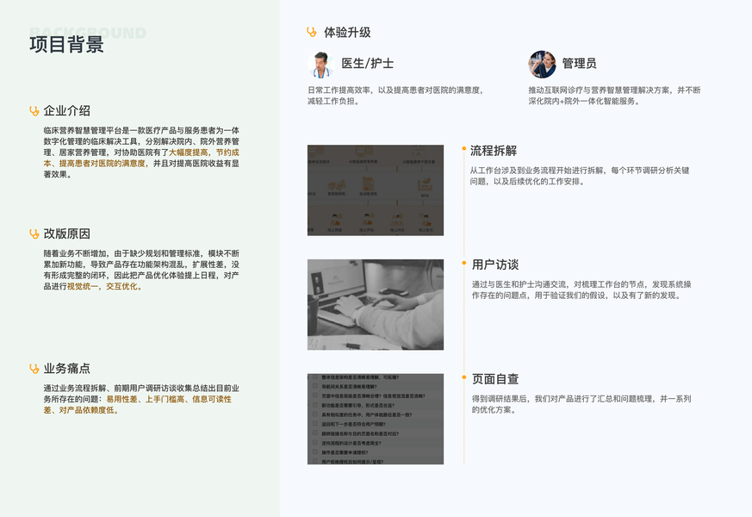The height and width of the screenshot is (517, 752).
Task: Click the AI智能推荐干预方案 icon in flowchart
Action: click(419, 152)
